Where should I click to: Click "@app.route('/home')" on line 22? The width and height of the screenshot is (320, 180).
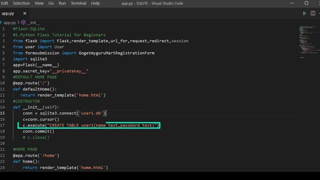click(x=36, y=155)
